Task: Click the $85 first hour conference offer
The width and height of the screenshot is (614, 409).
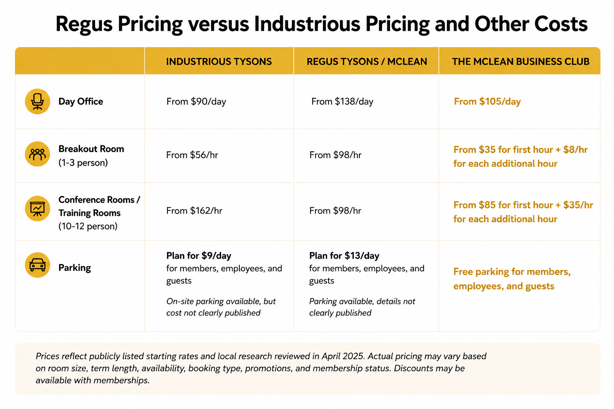Action: click(x=523, y=212)
